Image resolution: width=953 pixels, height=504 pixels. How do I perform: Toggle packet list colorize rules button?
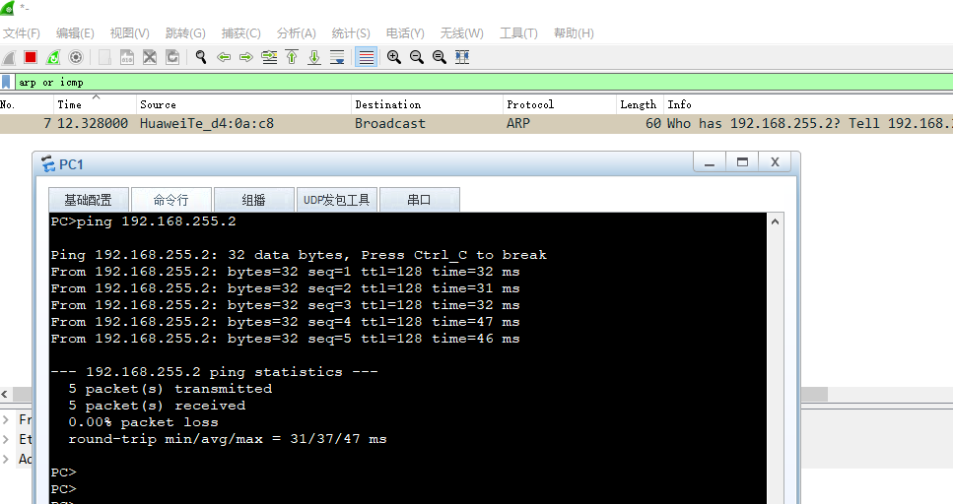366,57
